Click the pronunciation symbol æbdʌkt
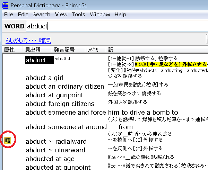The image size is (208, 170). click(62, 59)
